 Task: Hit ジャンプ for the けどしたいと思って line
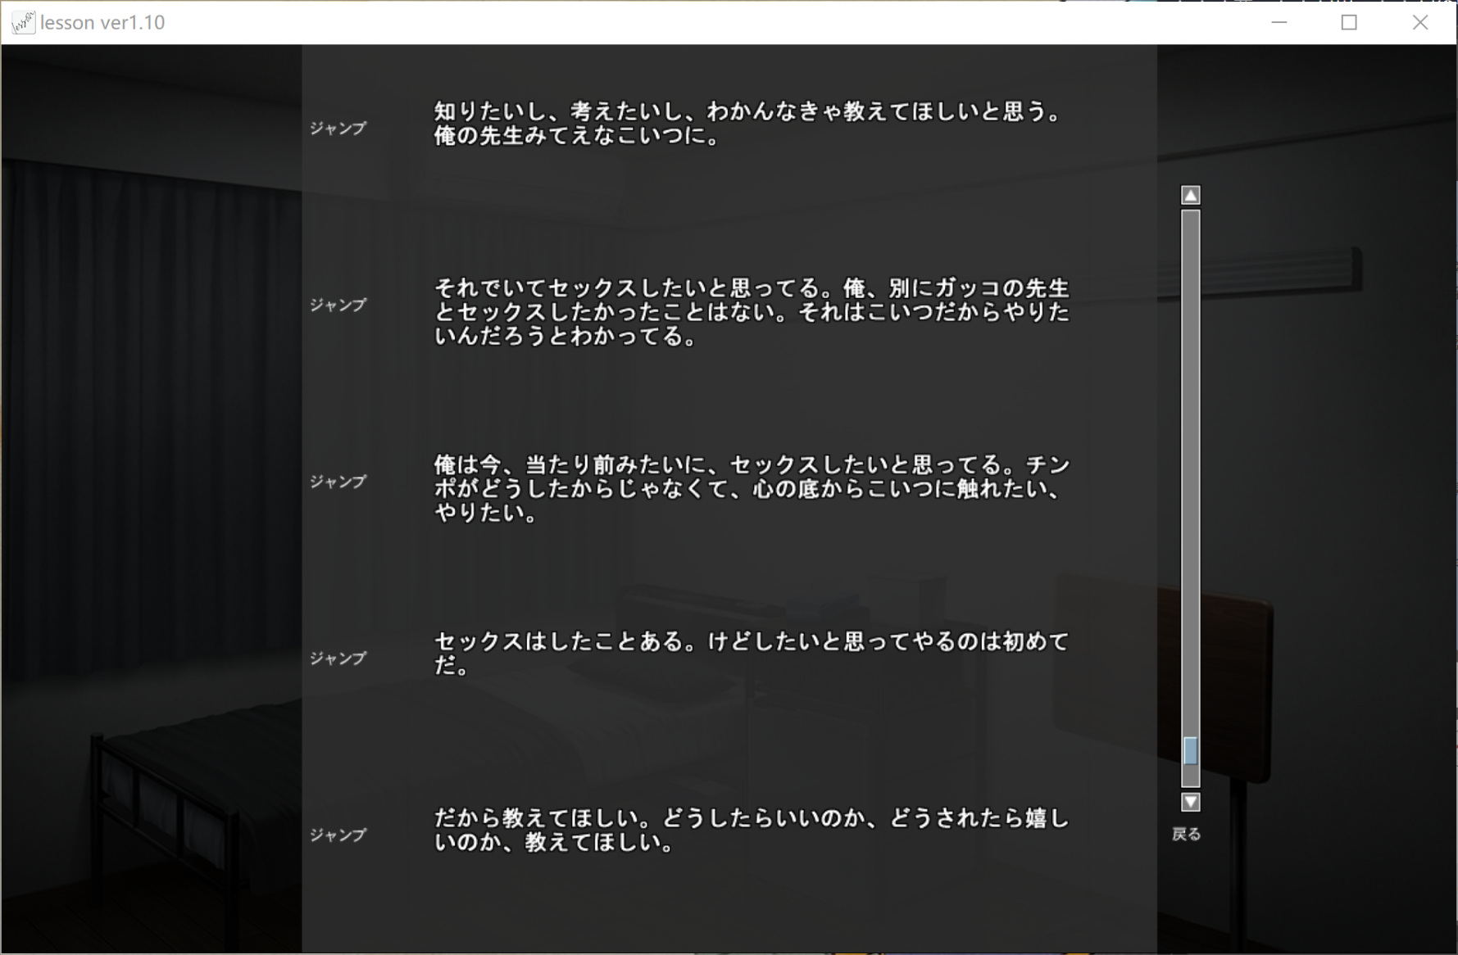coord(338,659)
